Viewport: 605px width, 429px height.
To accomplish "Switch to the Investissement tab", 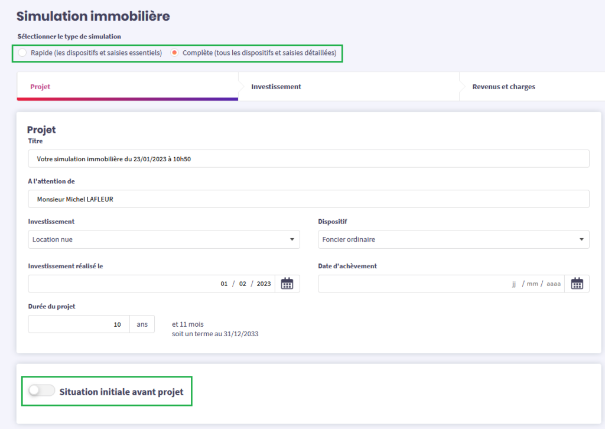I will [x=276, y=87].
